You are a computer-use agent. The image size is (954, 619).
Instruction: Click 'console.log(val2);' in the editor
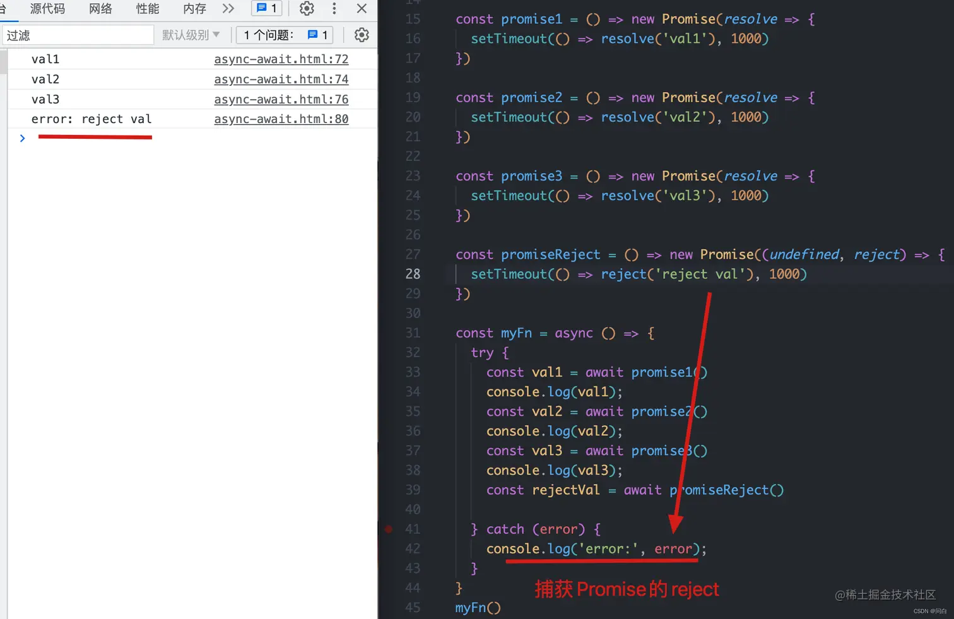pos(555,431)
